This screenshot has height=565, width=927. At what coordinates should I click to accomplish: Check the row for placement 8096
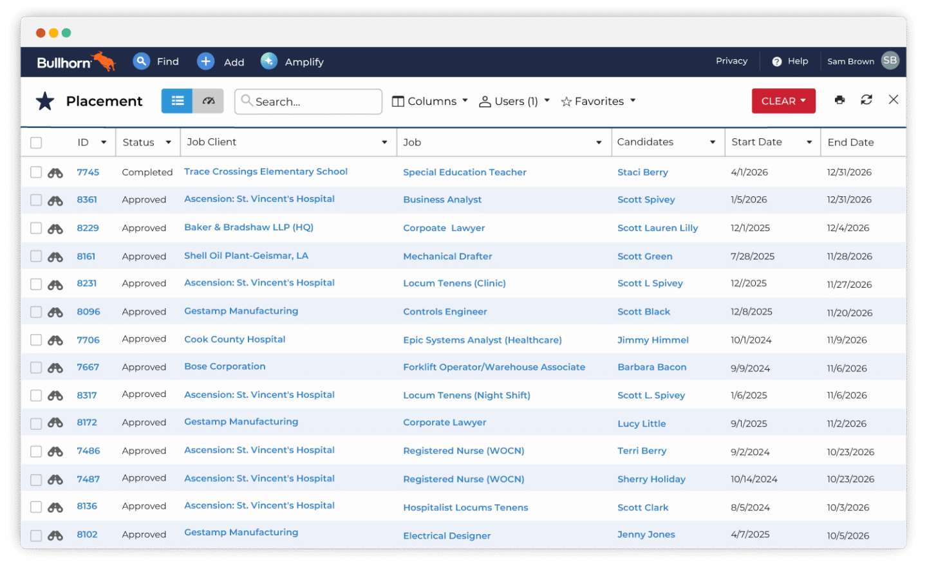point(36,311)
